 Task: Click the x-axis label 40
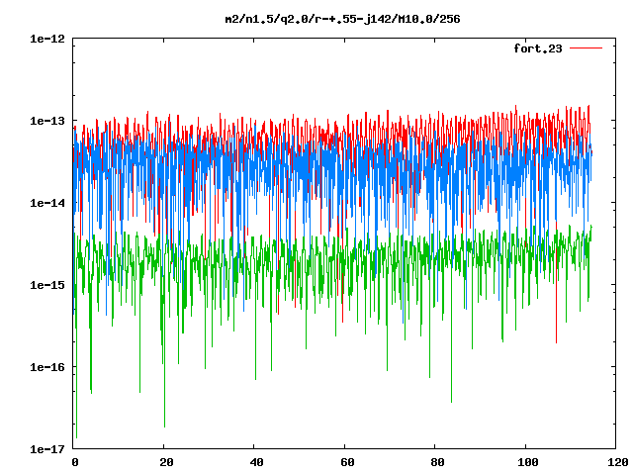coord(257,462)
